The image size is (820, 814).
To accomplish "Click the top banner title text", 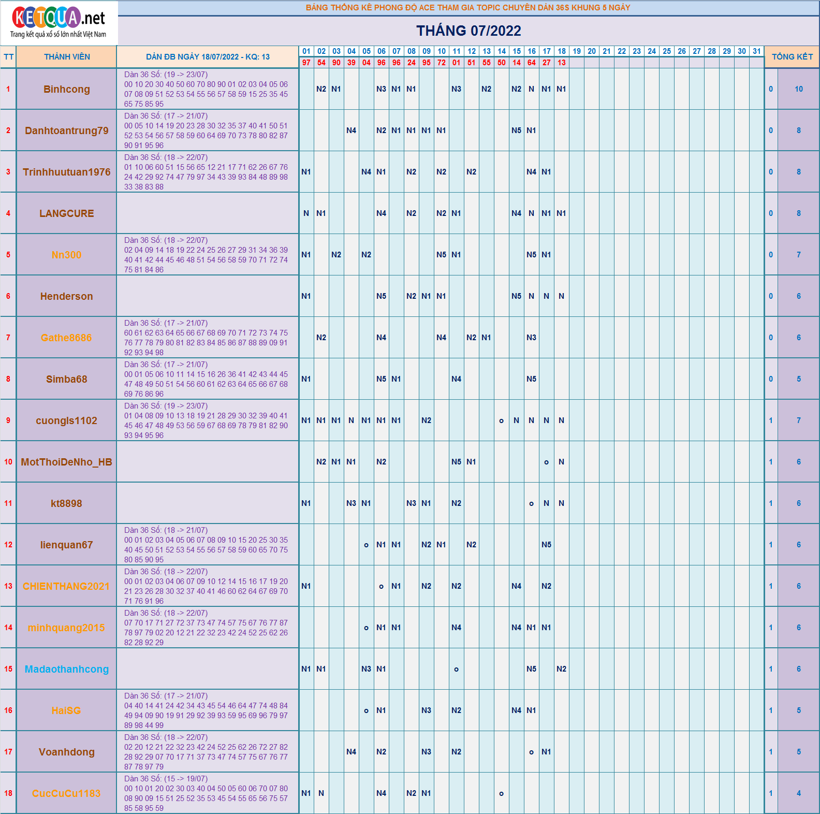I will (468, 8).
